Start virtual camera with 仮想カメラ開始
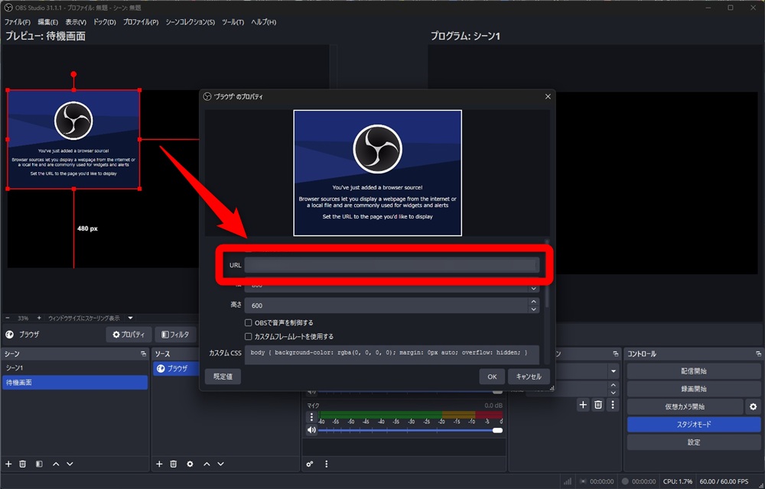765x489 pixels. tap(685, 406)
